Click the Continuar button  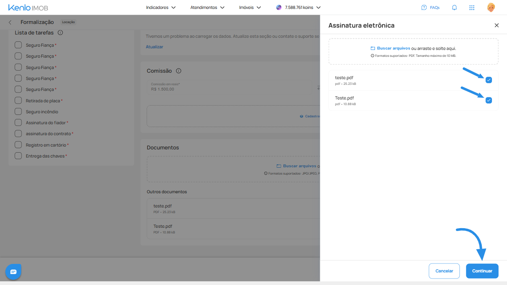pos(482,271)
